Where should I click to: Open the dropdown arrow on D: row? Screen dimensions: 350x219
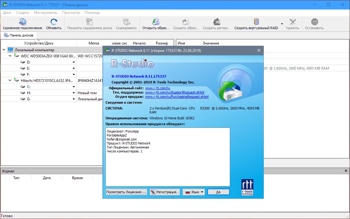coord(74,62)
